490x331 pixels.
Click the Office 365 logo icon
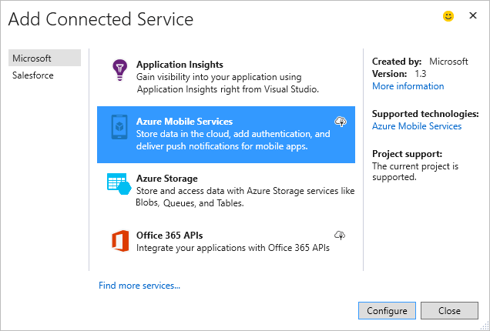(118, 241)
